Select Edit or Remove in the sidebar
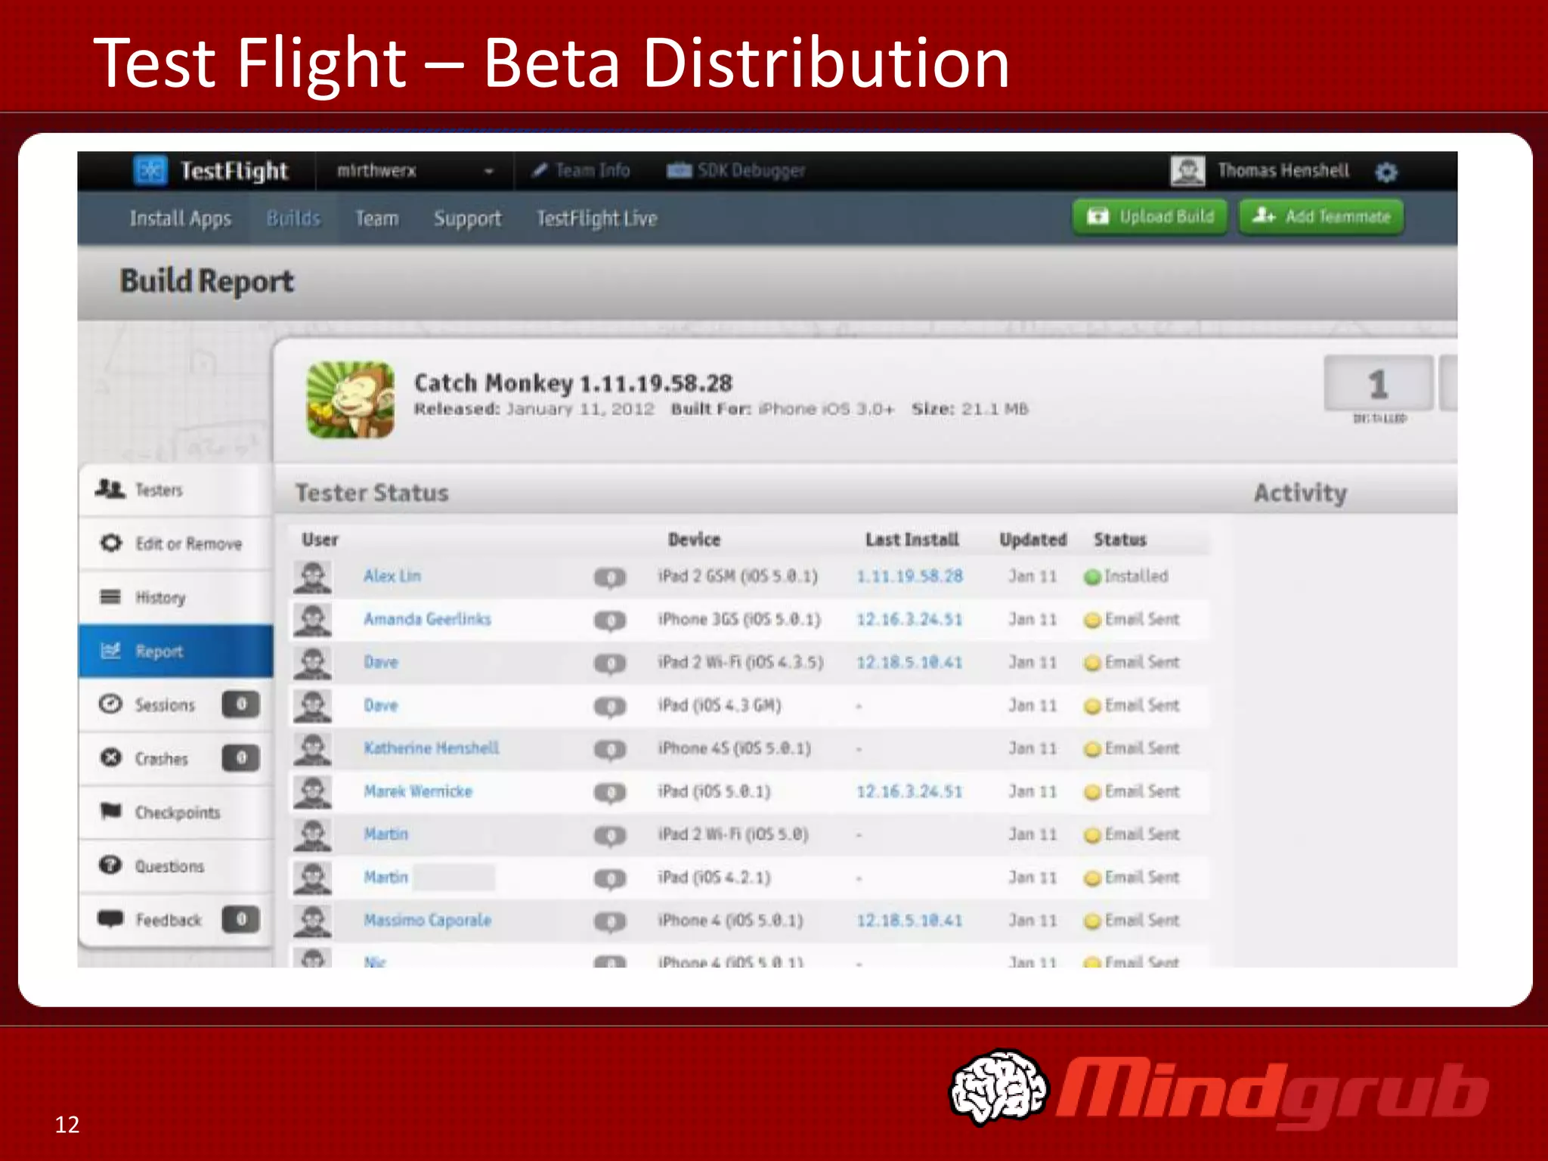Viewport: 1548px width, 1161px height. pyautogui.click(x=175, y=543)
